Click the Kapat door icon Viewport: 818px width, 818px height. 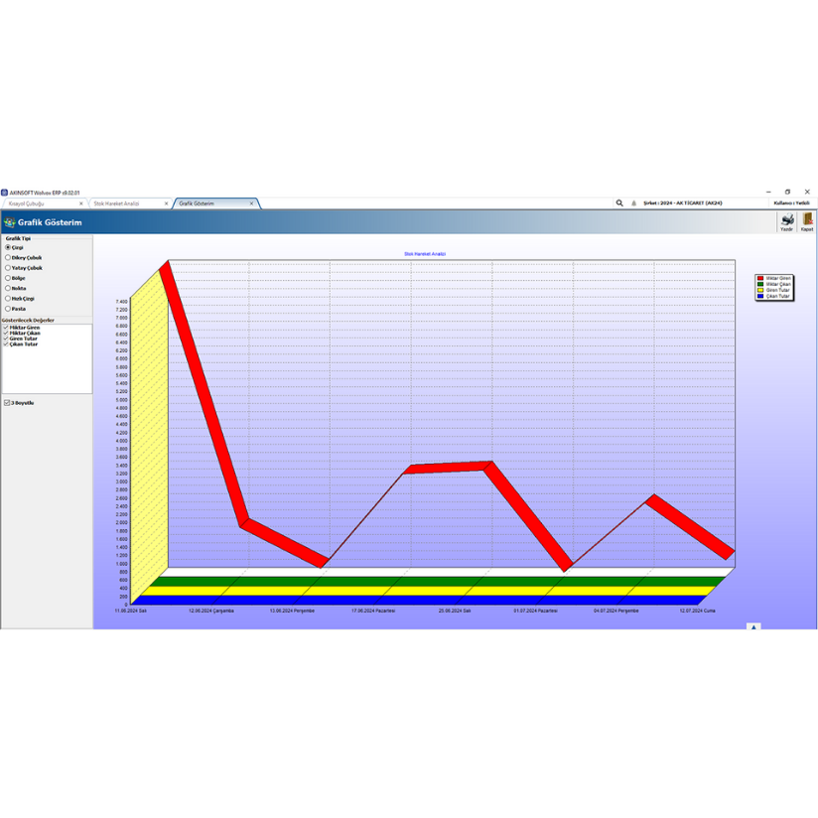click(x=807, y=219)
